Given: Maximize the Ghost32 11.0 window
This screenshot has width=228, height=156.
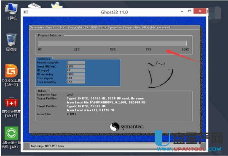Looking at the screenshot, I should [190, 11].
